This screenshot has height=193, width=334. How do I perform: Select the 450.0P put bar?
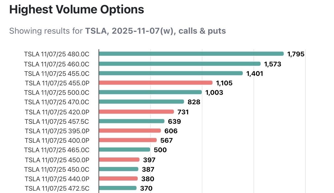click(x=119, y=159)
